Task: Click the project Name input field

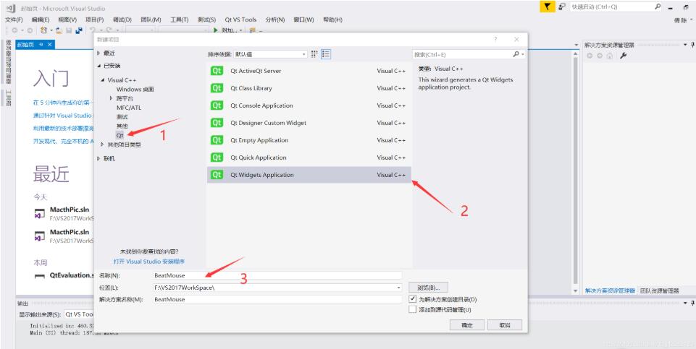Action: [x=277, y=275]
